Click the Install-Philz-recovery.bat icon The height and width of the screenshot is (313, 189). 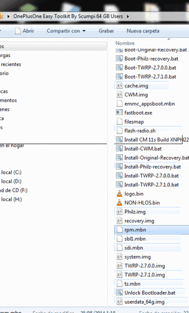tap(119, 166)
